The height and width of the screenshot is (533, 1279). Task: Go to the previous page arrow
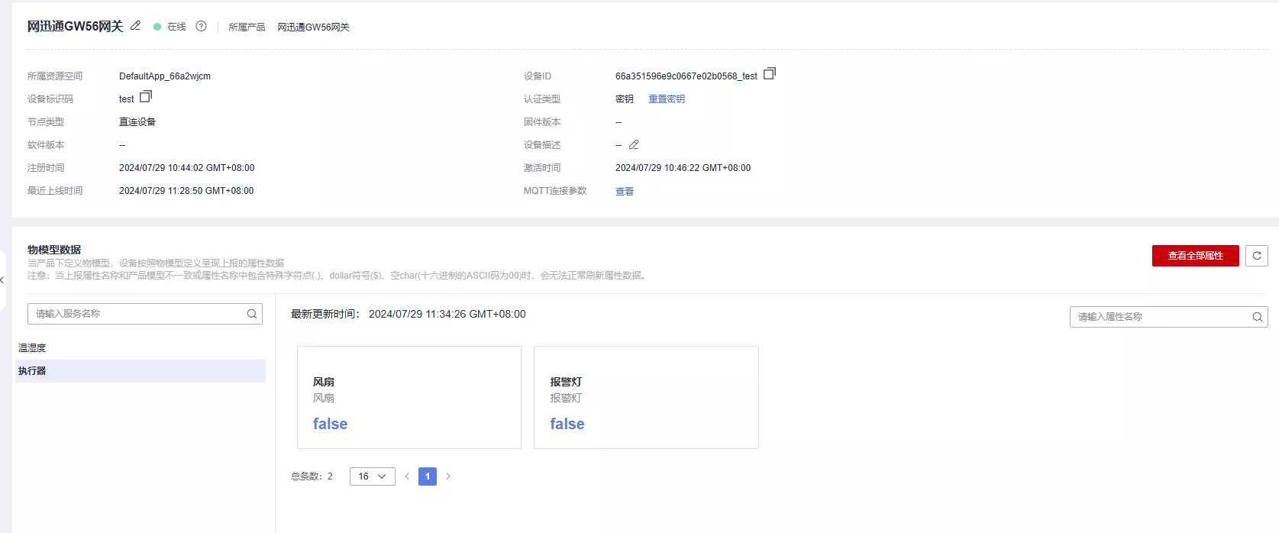pos(407,476)
